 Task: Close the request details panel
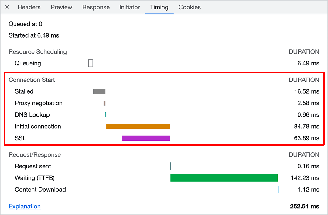click(7, 7)
